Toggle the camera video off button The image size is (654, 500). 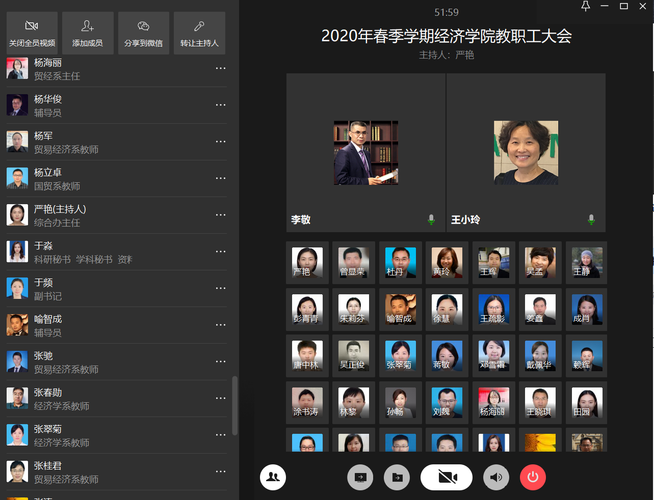447,477
